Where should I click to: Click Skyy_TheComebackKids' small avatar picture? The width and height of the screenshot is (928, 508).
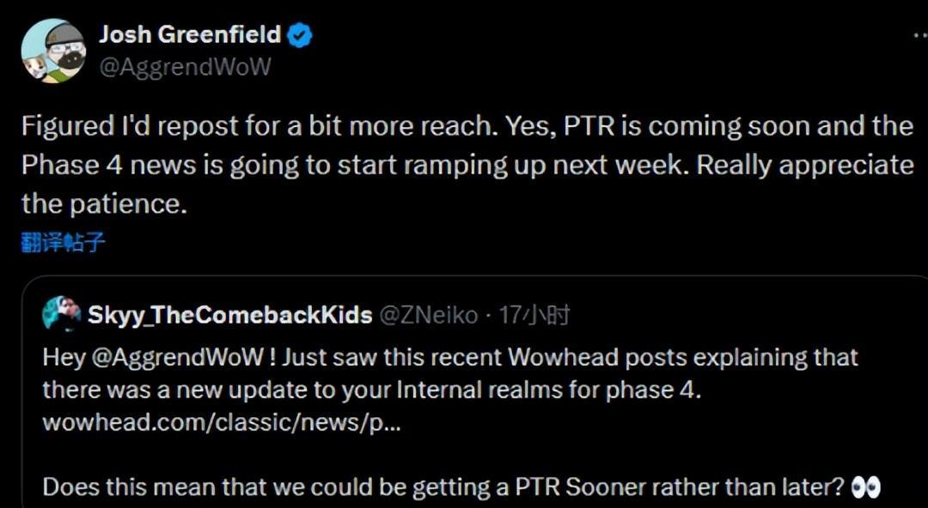pos(61,314)
